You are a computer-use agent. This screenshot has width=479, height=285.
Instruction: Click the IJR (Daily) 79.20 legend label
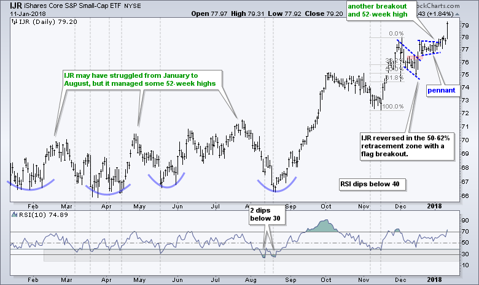tap(48, 21)
